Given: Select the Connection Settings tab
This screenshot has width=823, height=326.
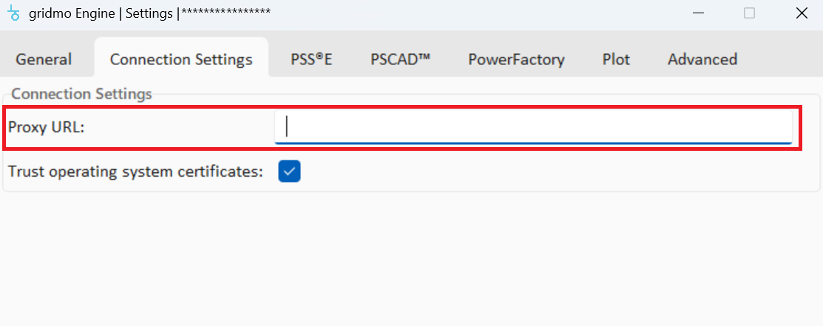Looking at the screenshot, I should tap(181, 60).
